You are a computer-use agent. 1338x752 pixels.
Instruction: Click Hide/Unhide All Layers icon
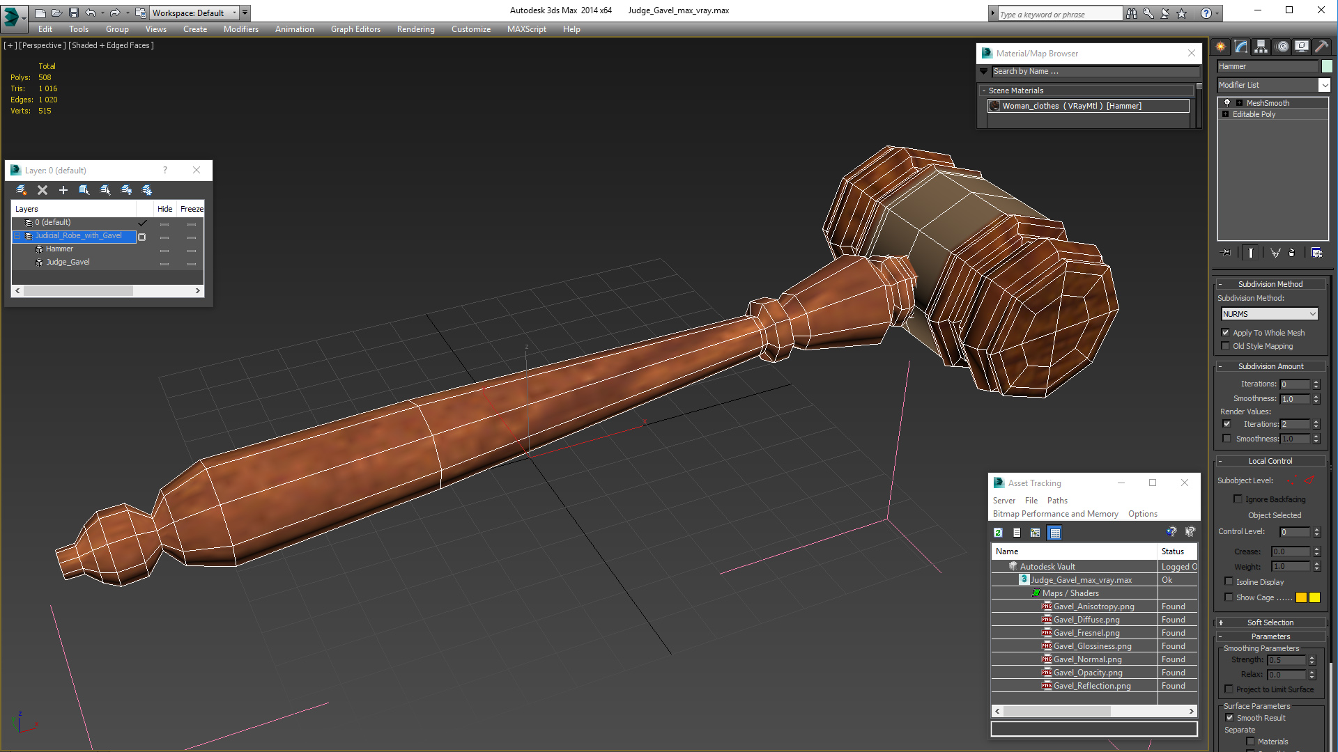click(x=126, y=190)
